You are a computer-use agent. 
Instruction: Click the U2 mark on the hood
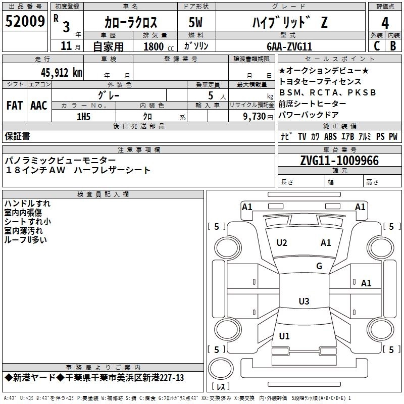click(x=282, y=243)
